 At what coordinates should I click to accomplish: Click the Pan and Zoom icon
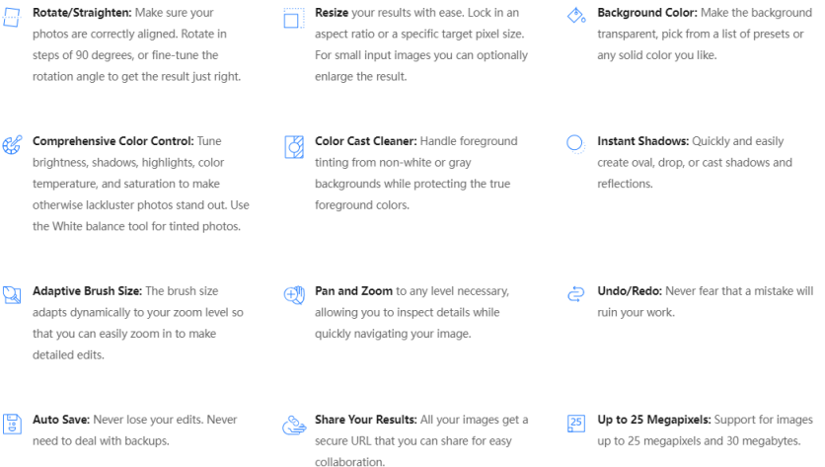click(293, 294)
